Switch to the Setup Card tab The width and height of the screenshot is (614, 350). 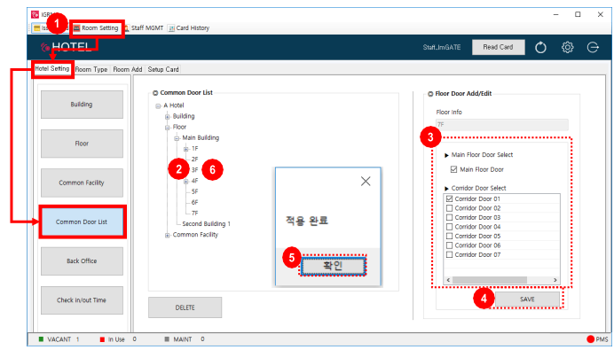(163, 69)
